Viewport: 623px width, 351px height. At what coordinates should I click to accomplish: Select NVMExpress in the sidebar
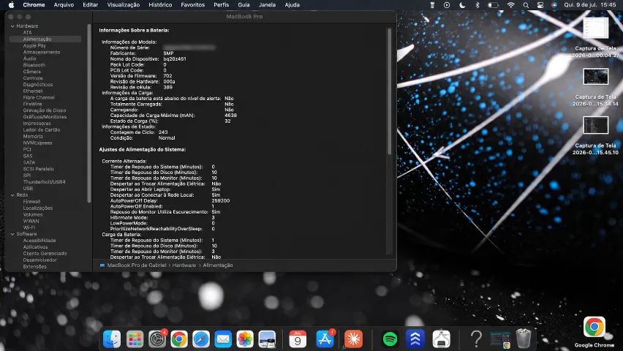[x=38, y=143]
